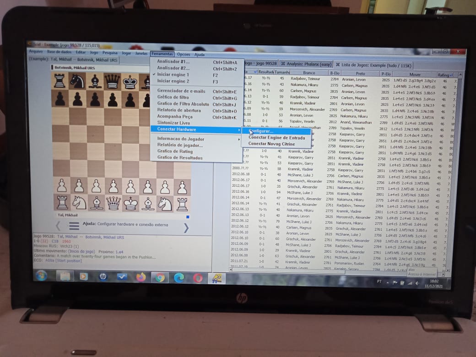This screenshot has width=476, height=357.
Task: Choose Conectar Novag Citrine
Action: 276,144
